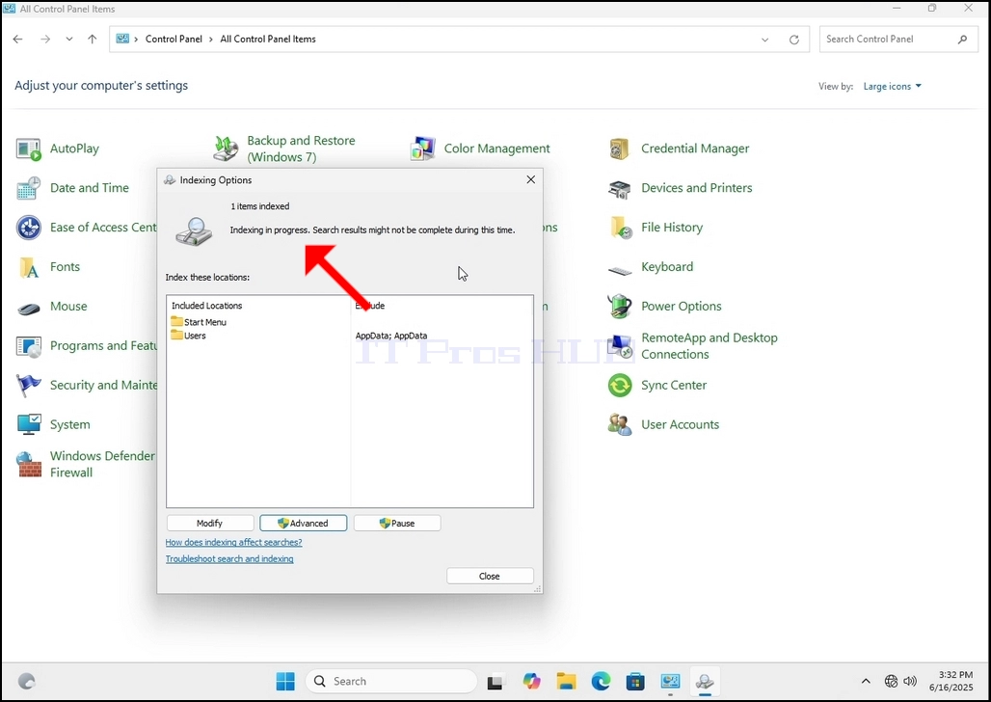Open Color Management icon
This screenshot has height=702, width=991.
coord(423,149)
